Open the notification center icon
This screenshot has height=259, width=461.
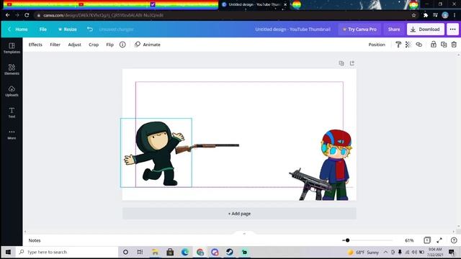(452, 252)
